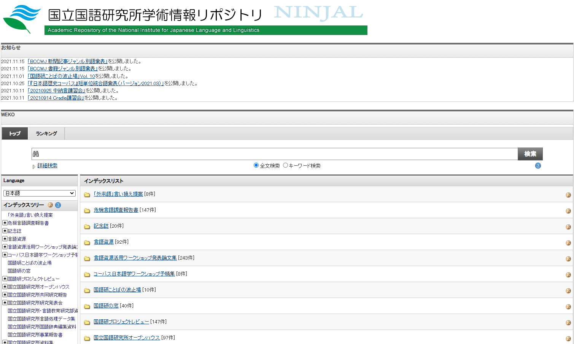Click the folder icon for 記念誌
This screenshot has height=344, width=574.
[87, 227]
